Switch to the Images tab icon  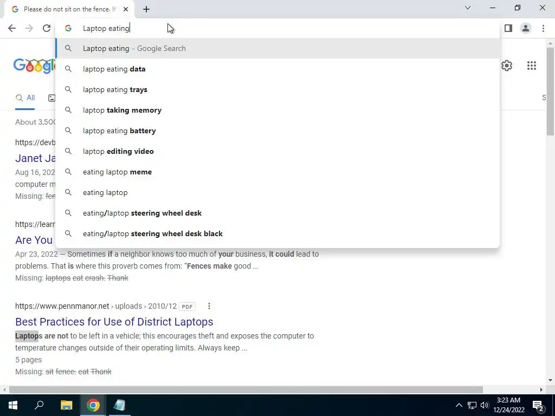51,98
